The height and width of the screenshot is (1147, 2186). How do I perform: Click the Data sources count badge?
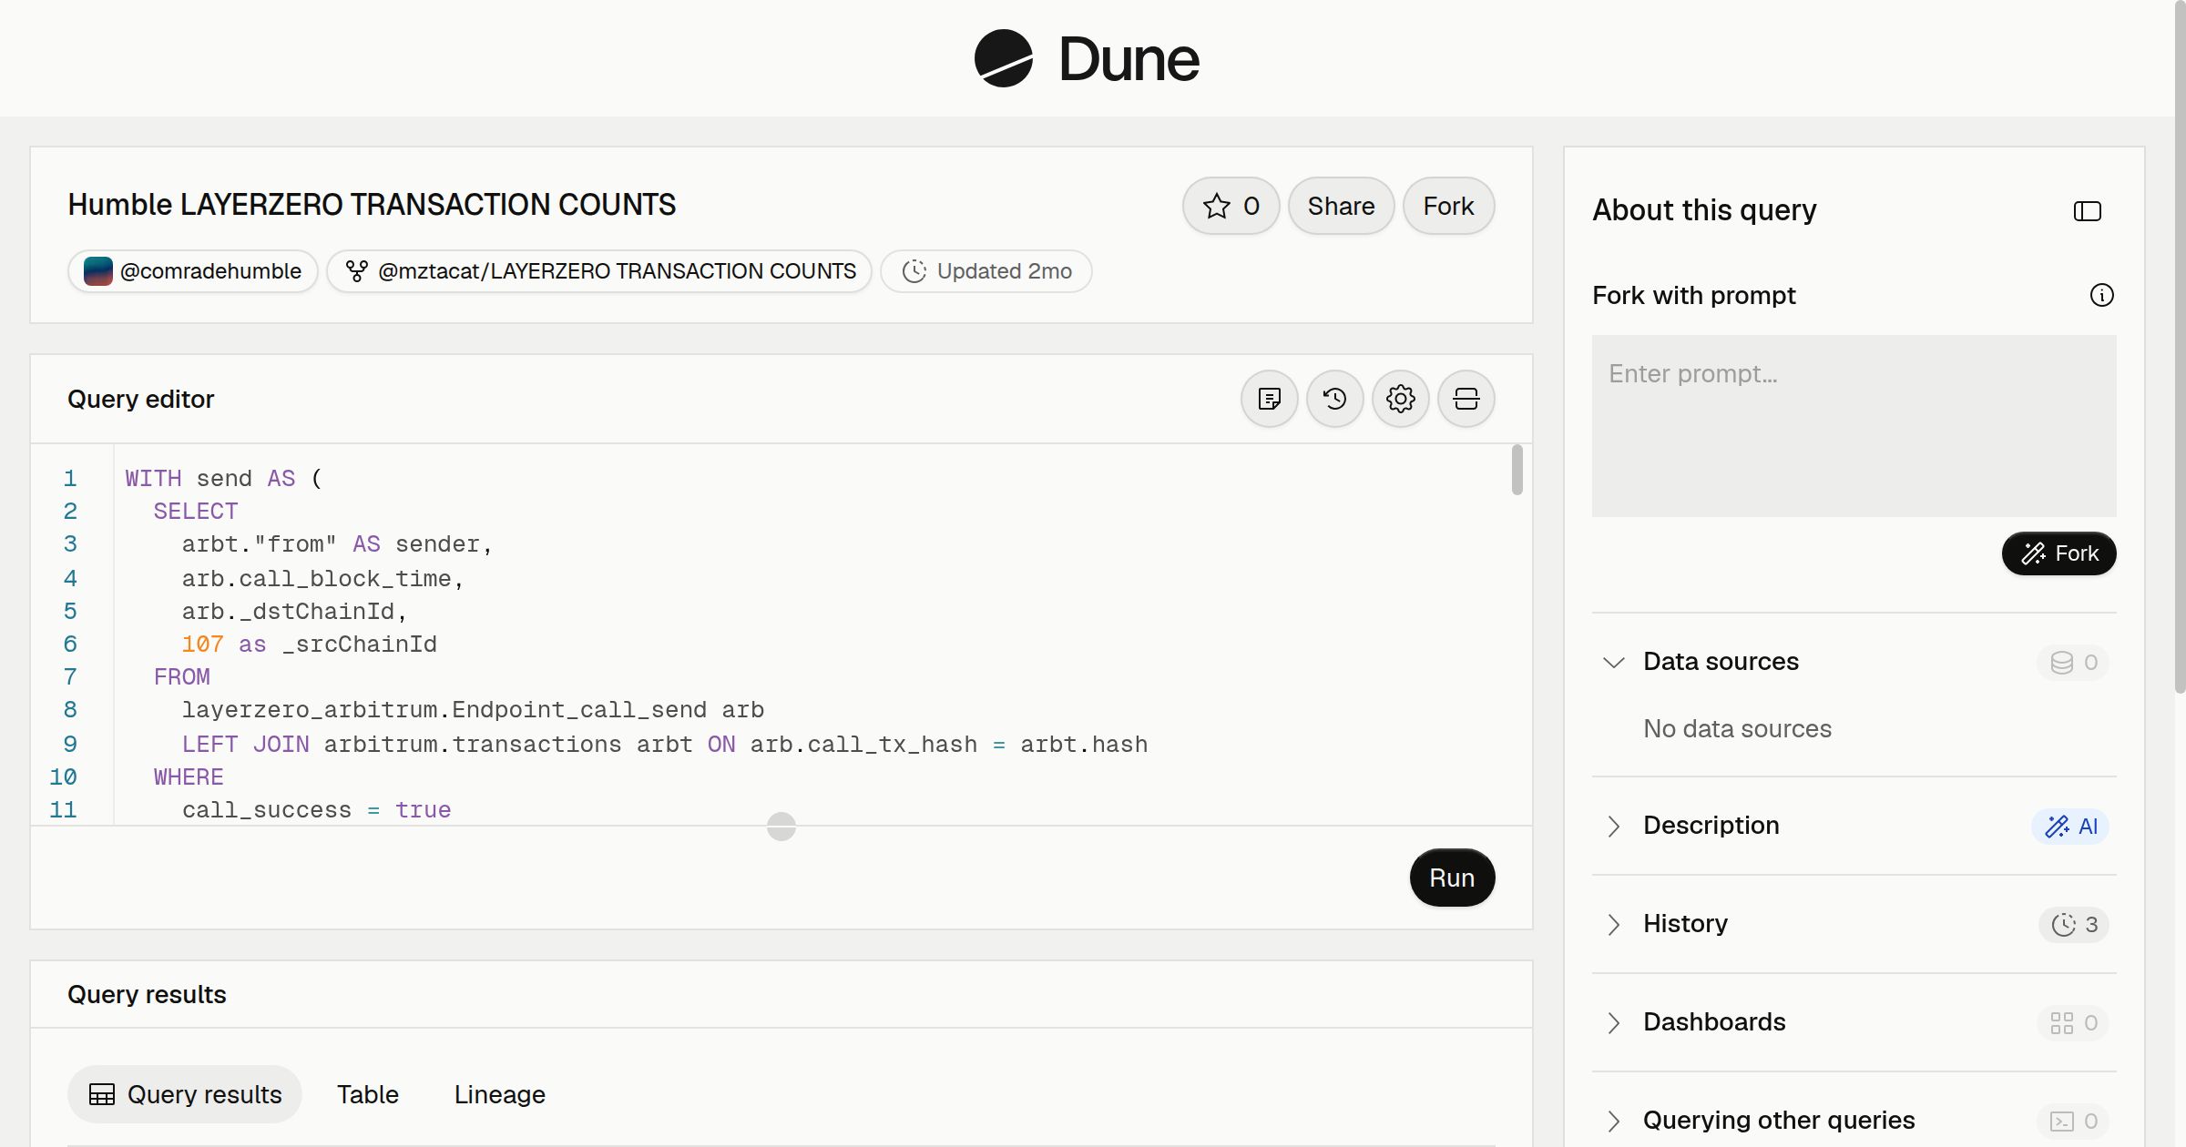[x=2073, y=662]
